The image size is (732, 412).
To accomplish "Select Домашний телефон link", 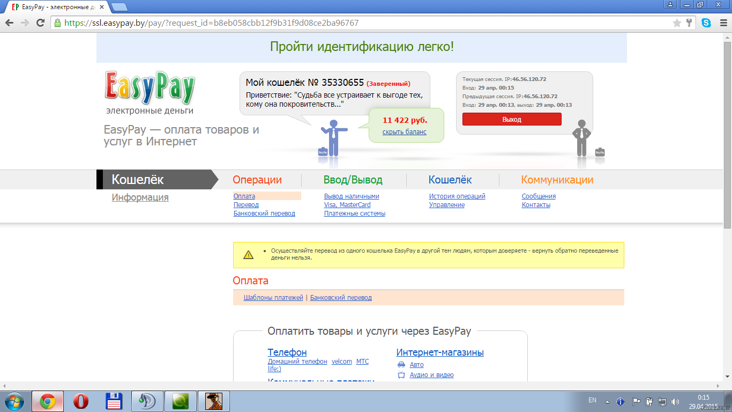I will pos(297,362).
